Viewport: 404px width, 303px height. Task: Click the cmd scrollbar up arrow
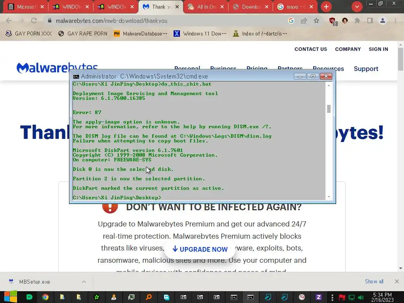pyautogui.click(x=329, y=85)
